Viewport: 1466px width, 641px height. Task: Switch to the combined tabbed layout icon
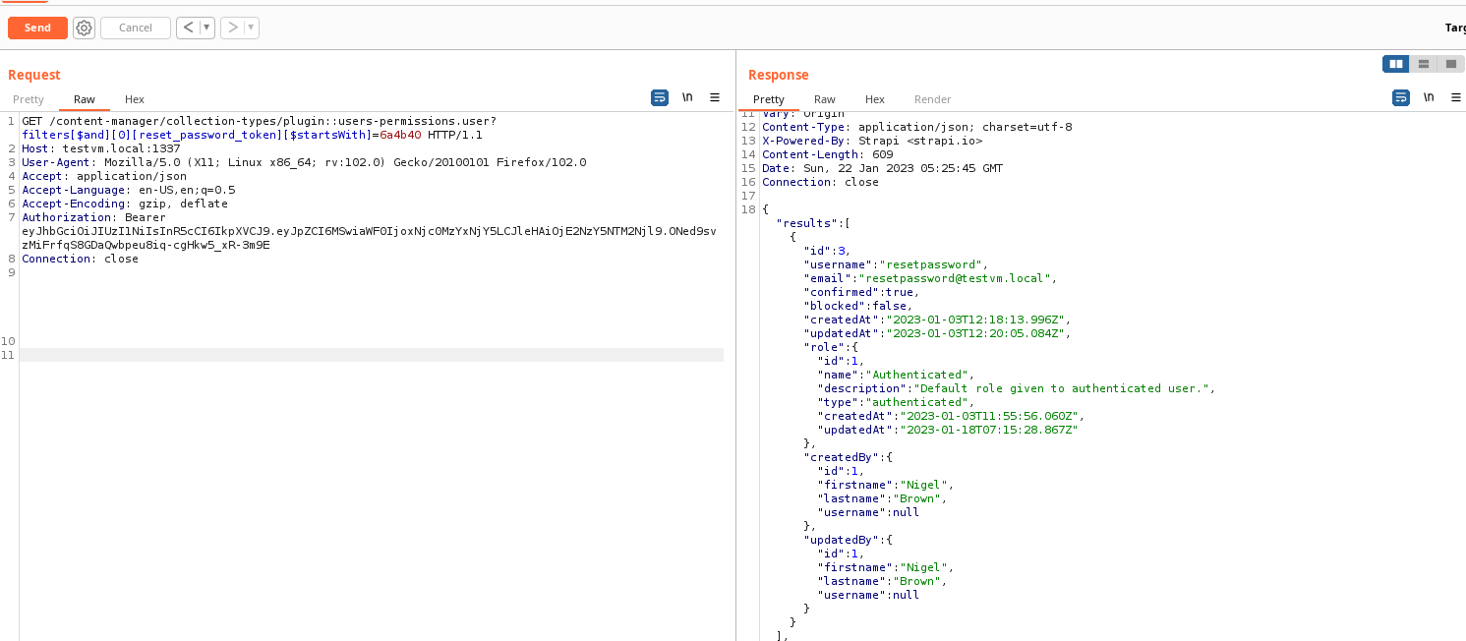point(1451,64)
